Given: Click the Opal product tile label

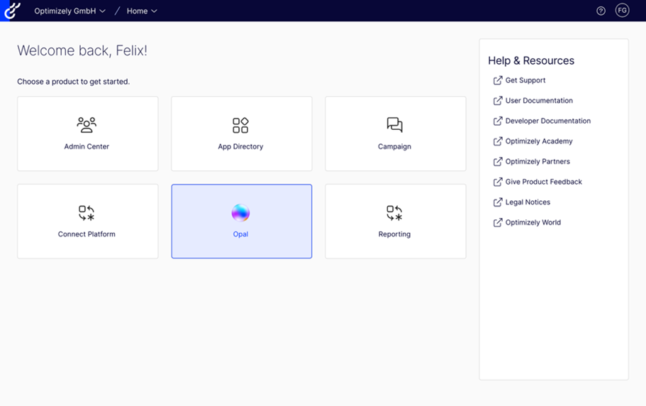Looking at the screenshot, I should point(240,234).
